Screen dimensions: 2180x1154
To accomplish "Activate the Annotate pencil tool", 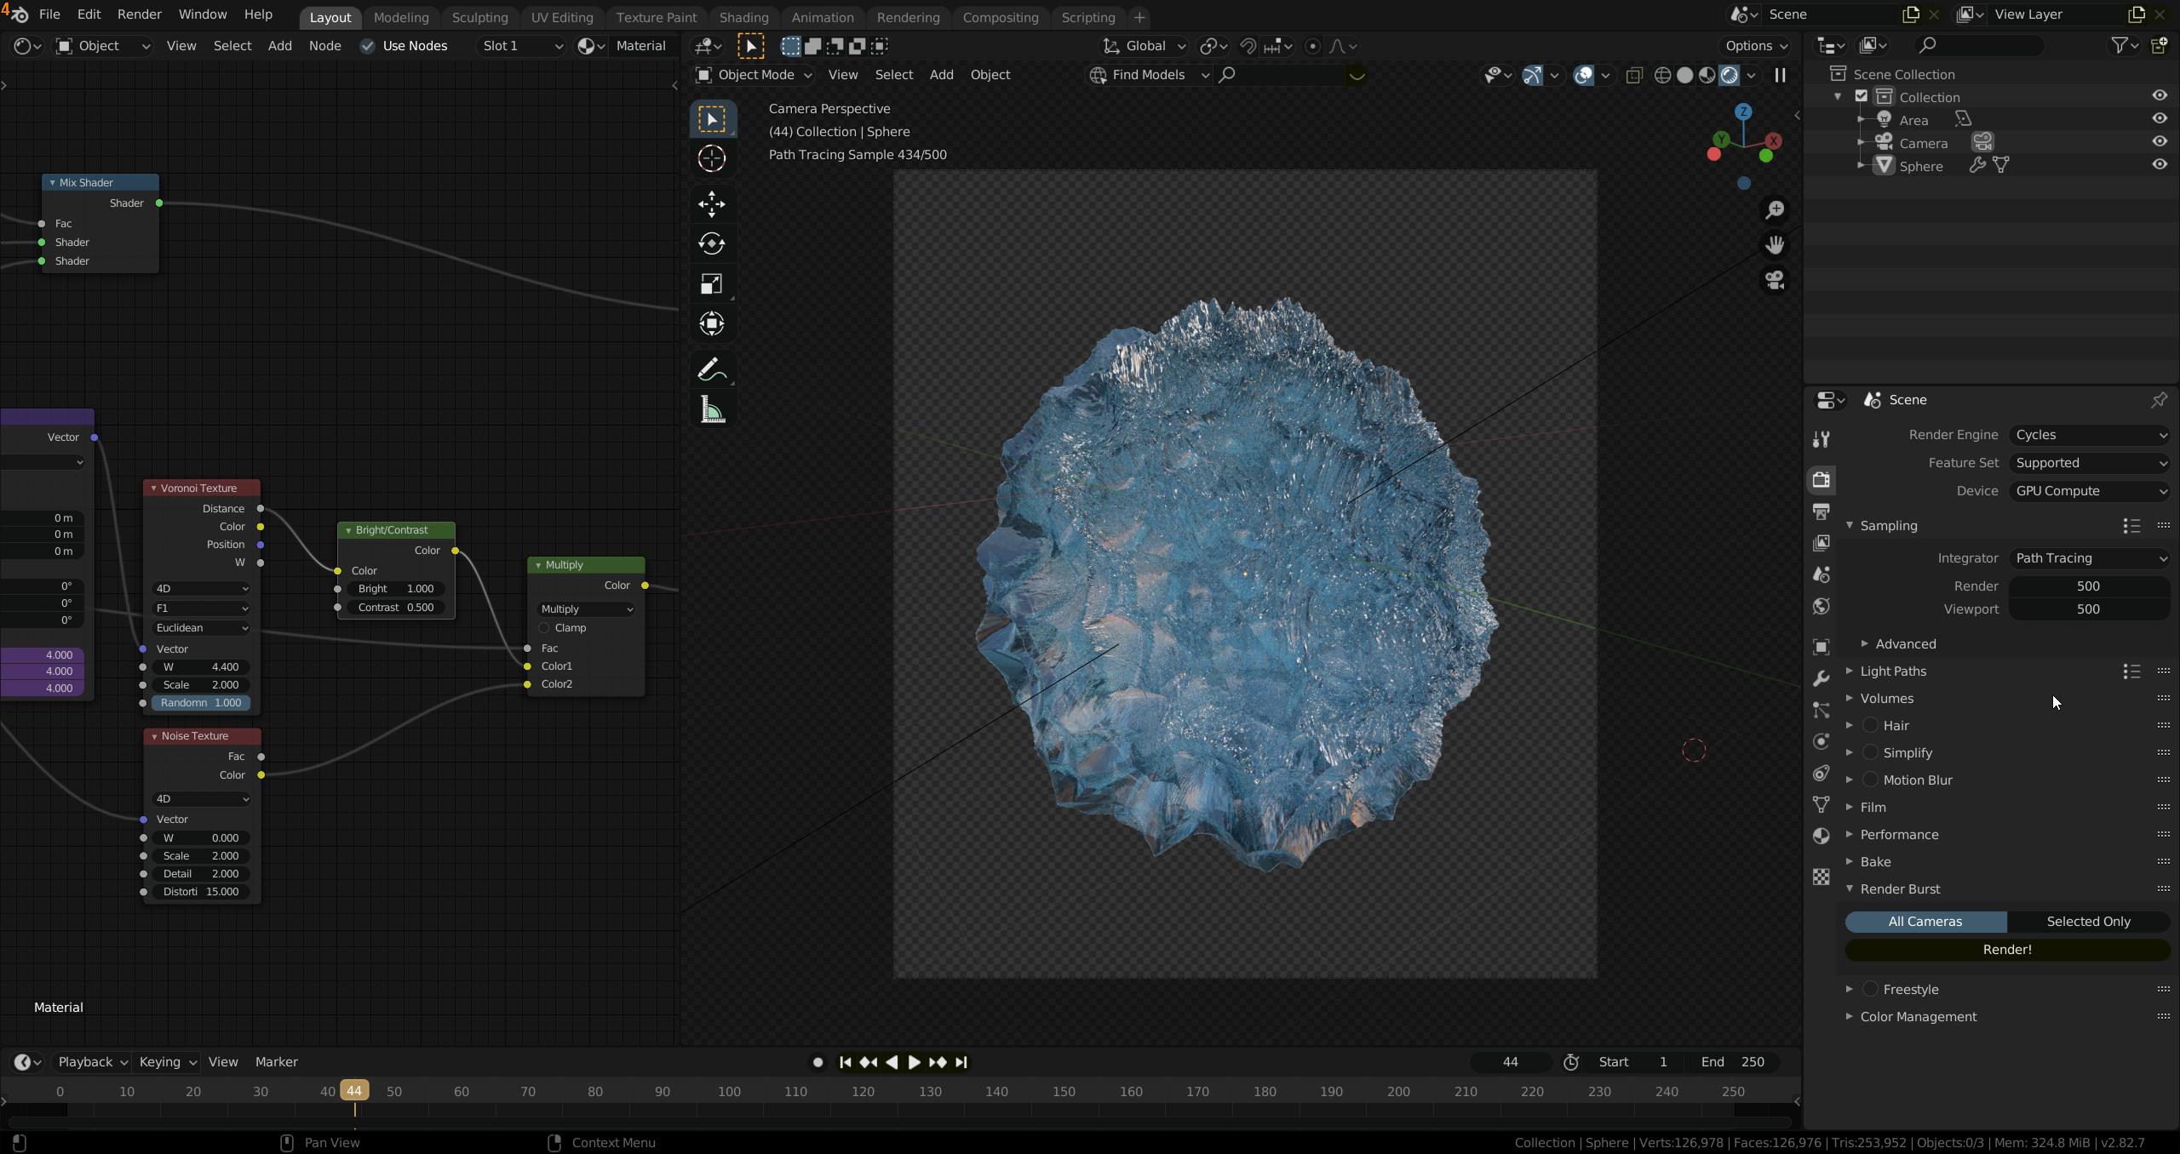I will [x=712, y=369].
